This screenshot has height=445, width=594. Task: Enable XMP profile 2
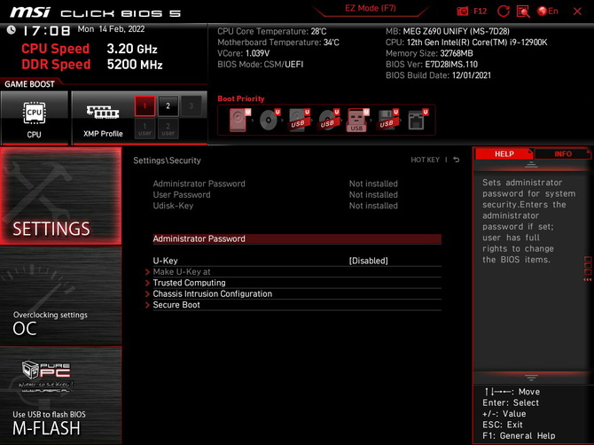click(168, 106)
